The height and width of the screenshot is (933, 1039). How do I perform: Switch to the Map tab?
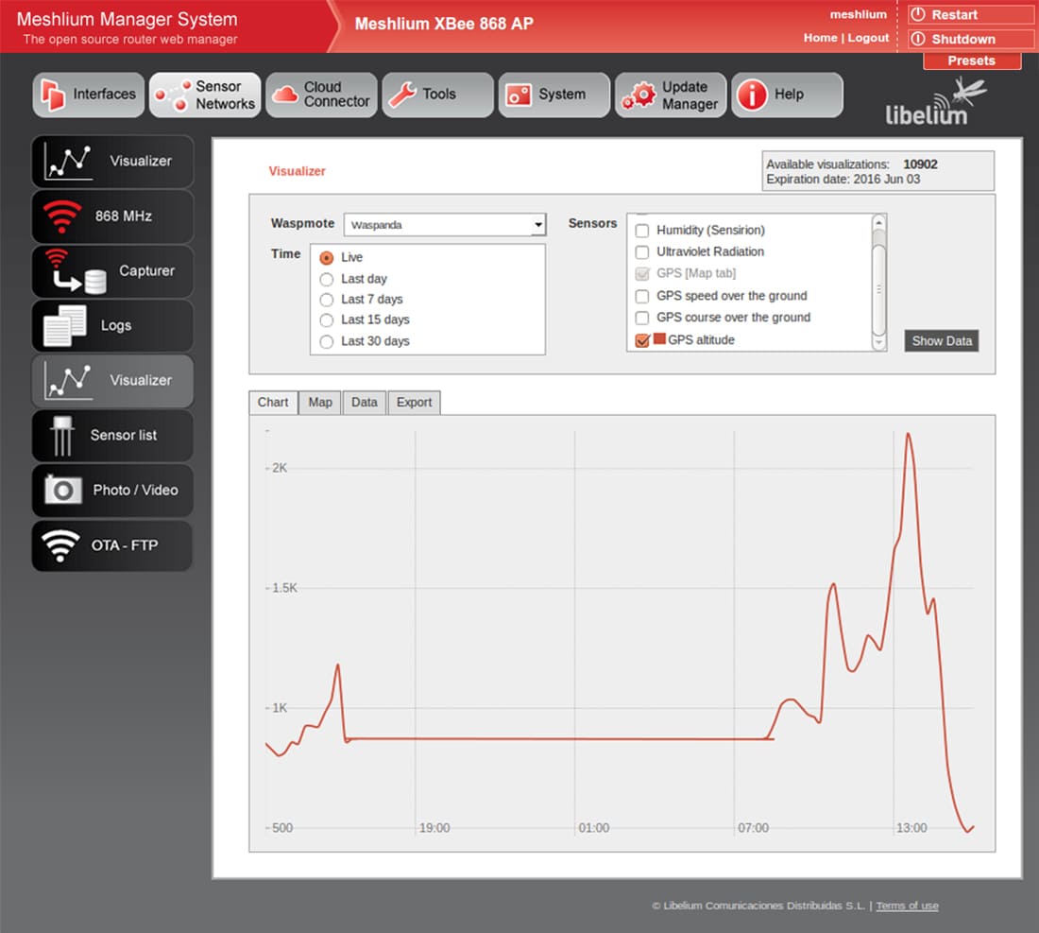click(320, 403)
